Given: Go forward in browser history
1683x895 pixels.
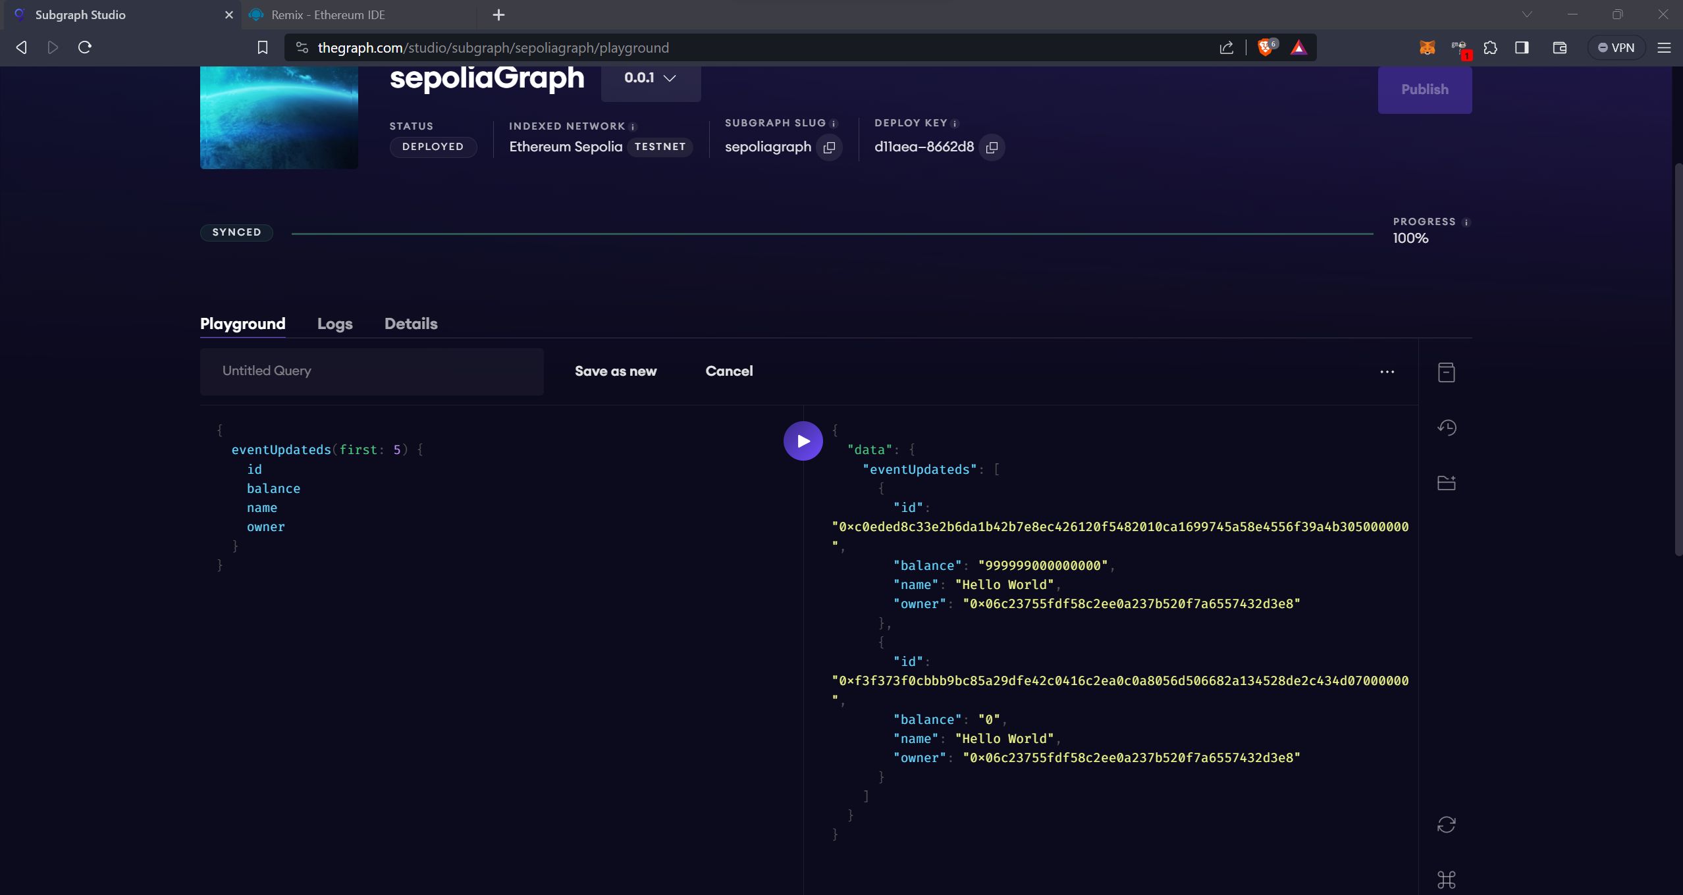Looking at the screenshot, I should tap(53, 47).
